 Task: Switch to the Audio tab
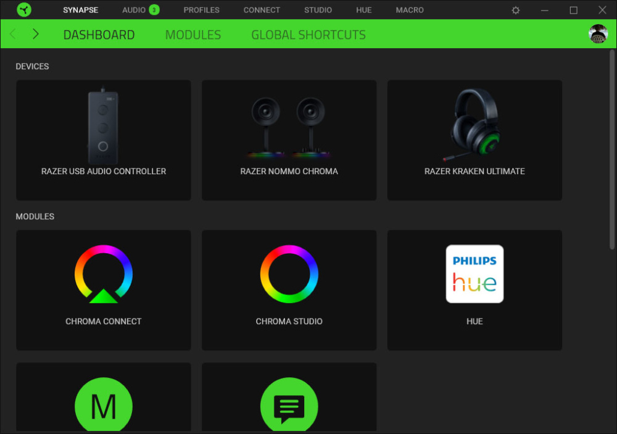pyautogui.click(x=134, y=10)
